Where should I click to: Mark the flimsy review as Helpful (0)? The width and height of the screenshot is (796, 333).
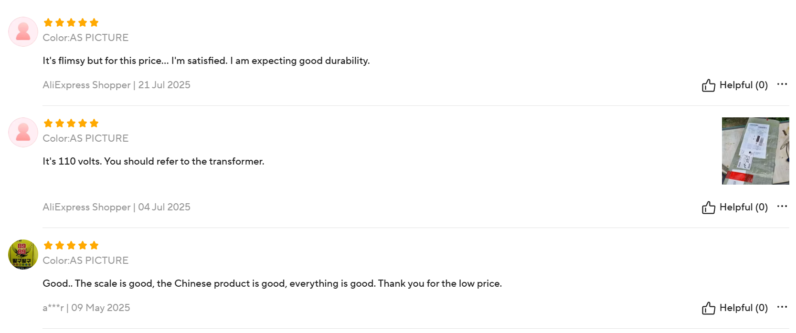[x=735, y=85]
